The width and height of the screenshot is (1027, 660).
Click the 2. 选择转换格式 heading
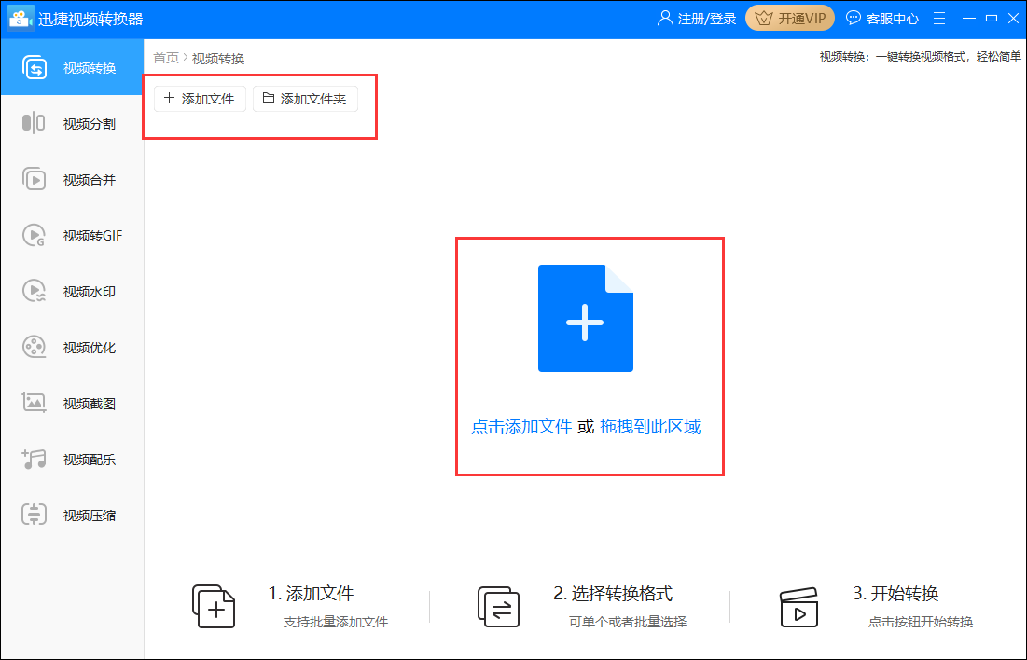[x=613, y=594]
